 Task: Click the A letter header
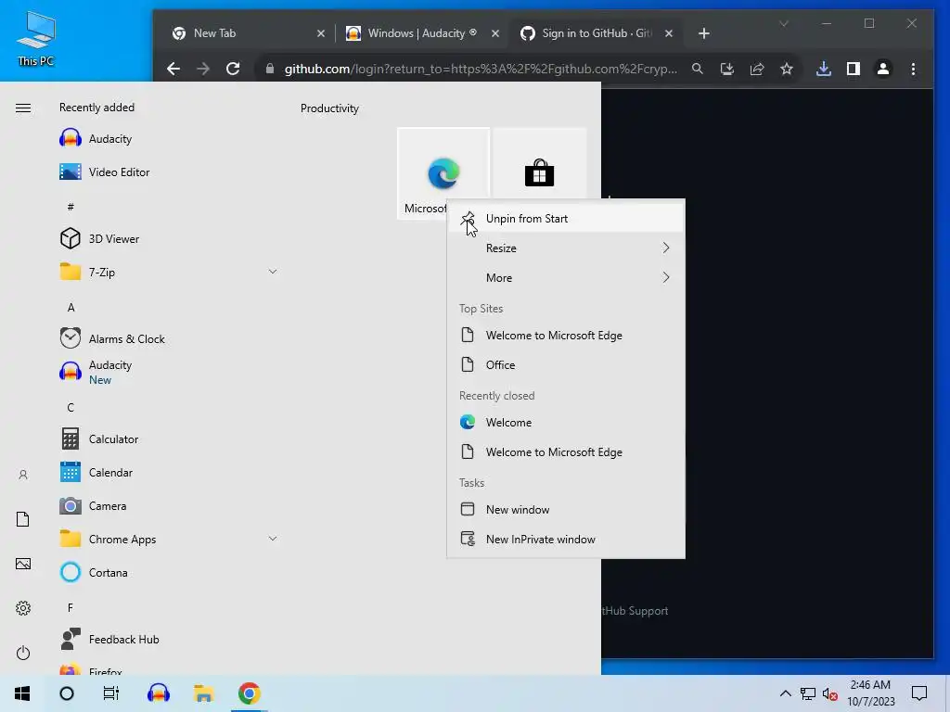pos(71,308)
